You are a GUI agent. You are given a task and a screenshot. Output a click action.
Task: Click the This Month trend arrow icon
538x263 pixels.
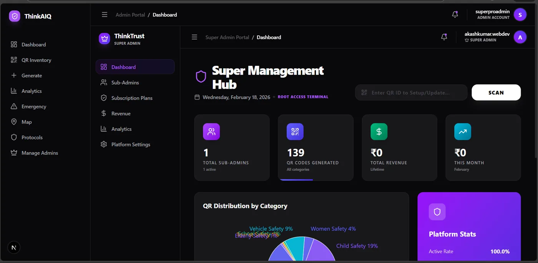coord(463,131)
